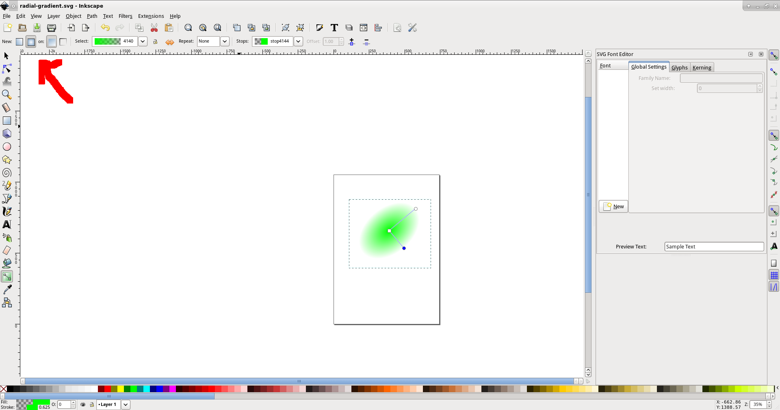This screenshot has height=410, width=780.
Task: Select the Star polygon tool
Action: [7, 160]
